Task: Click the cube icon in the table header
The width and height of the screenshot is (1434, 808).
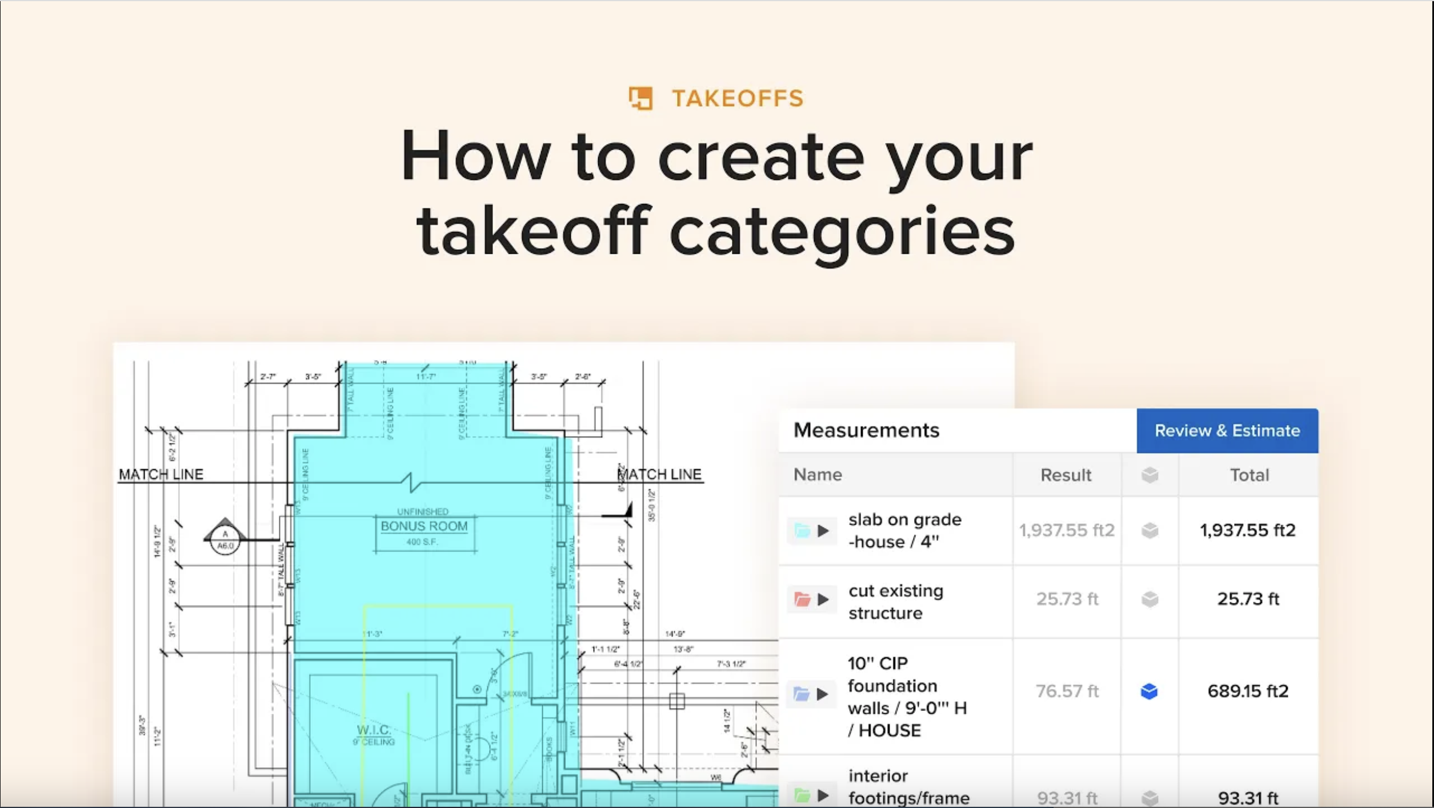Action: tap(1149, 475)
